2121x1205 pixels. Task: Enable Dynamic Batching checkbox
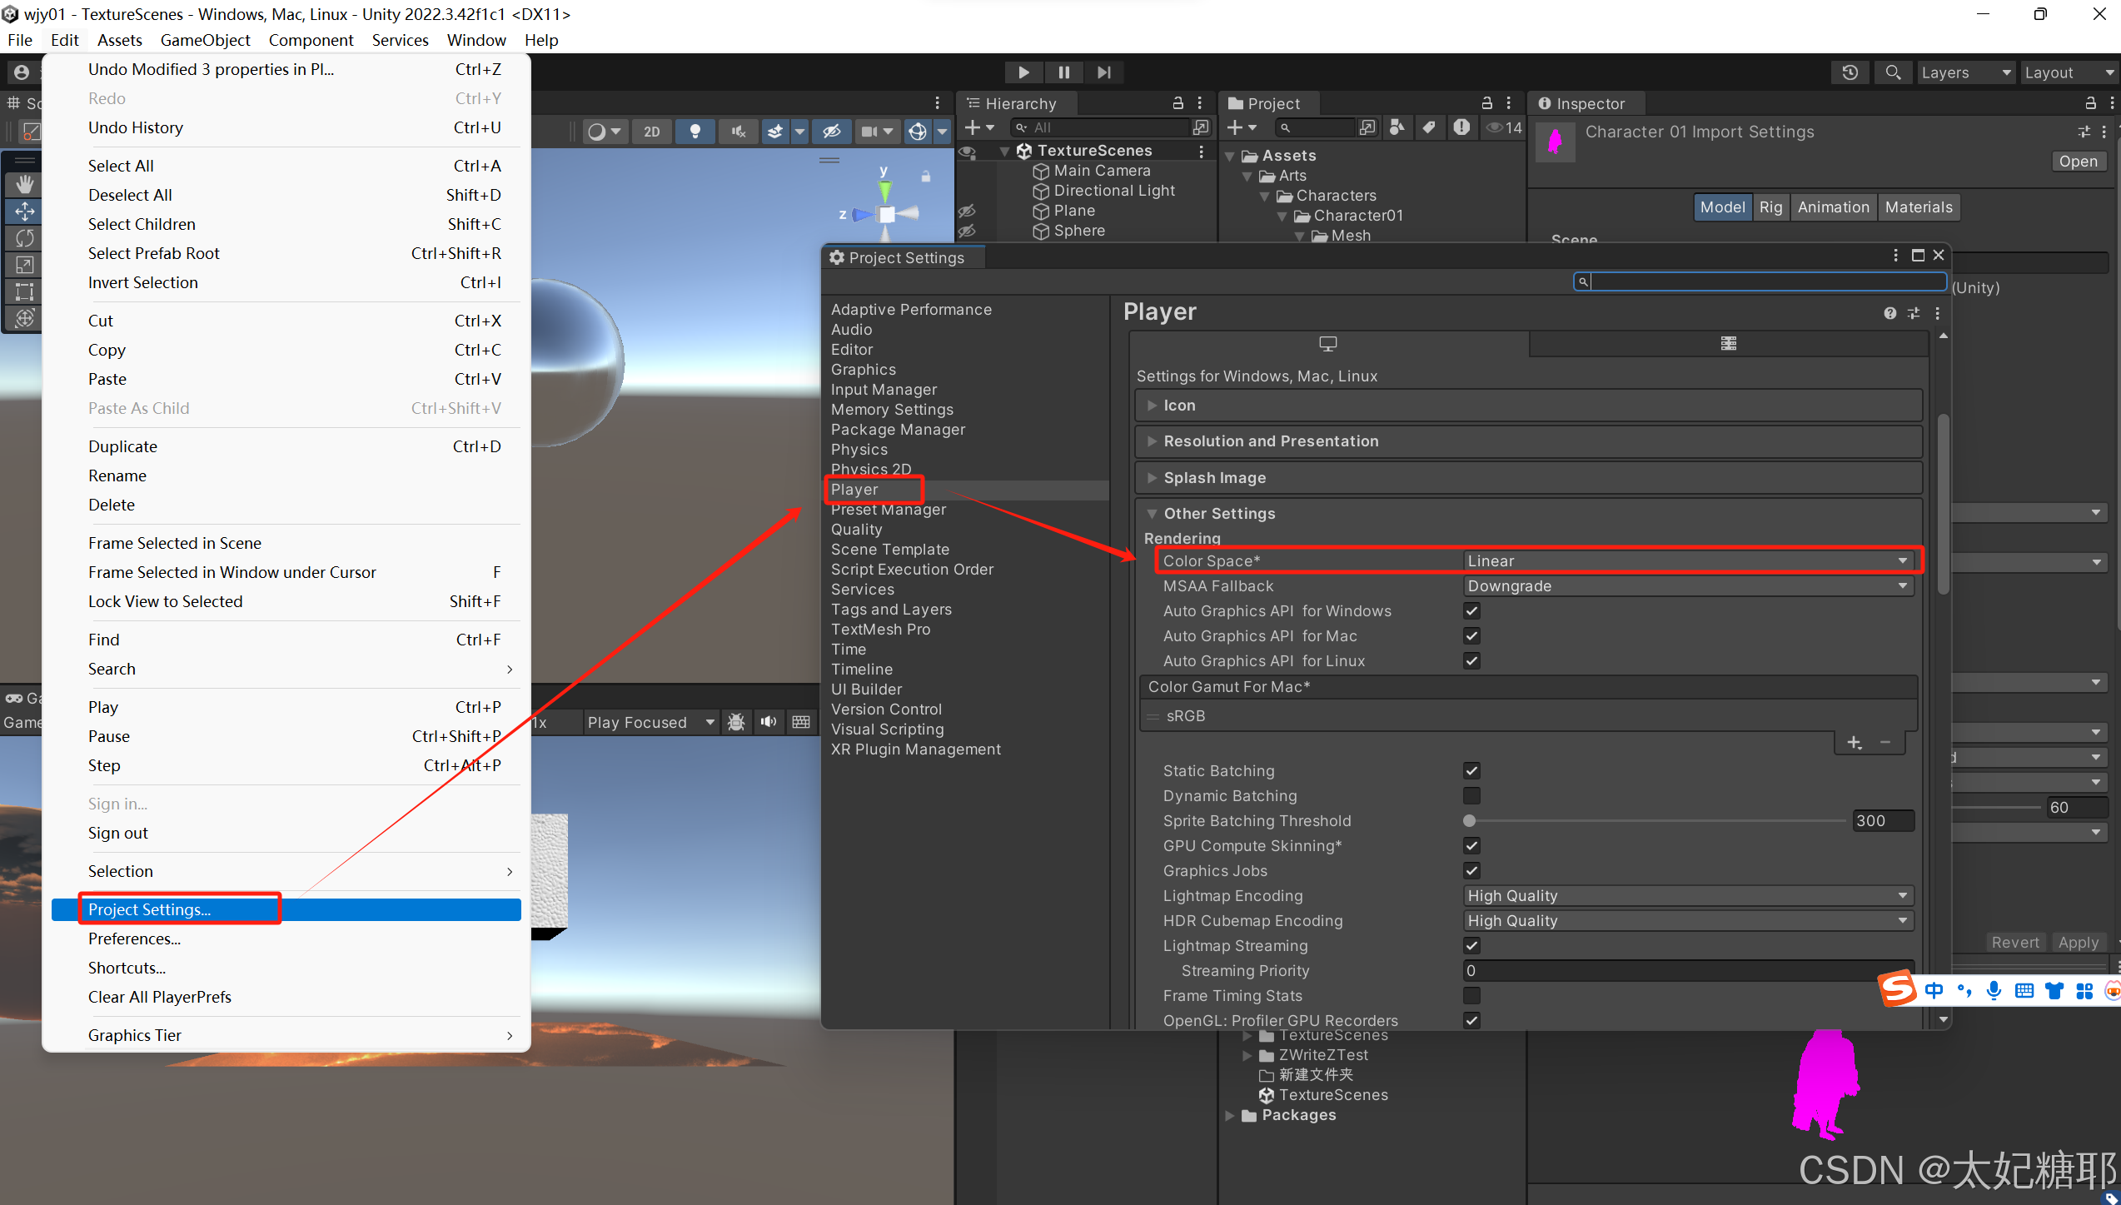pos(1471,796)
